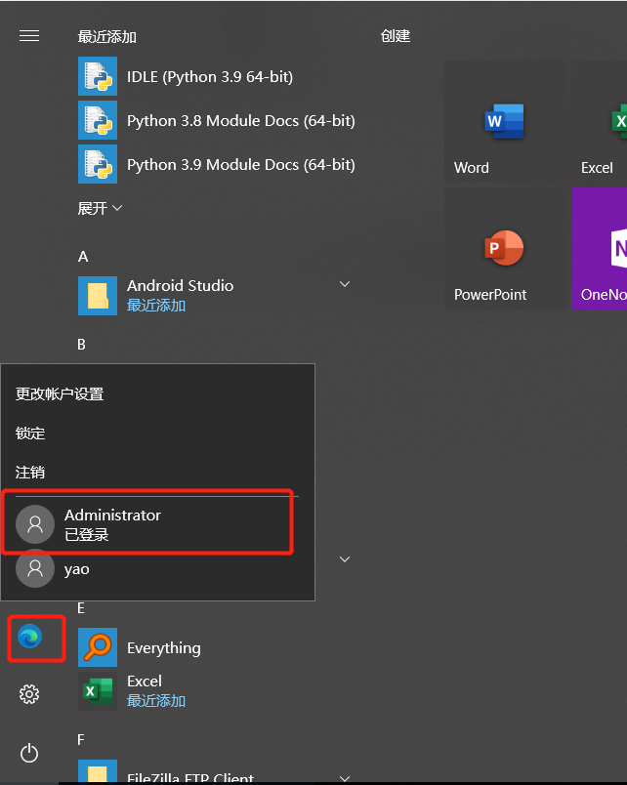The height and width of the screenshot is (785, 627).
Task: Click the Edge icon in the sidebar
Action: point(30,637)
